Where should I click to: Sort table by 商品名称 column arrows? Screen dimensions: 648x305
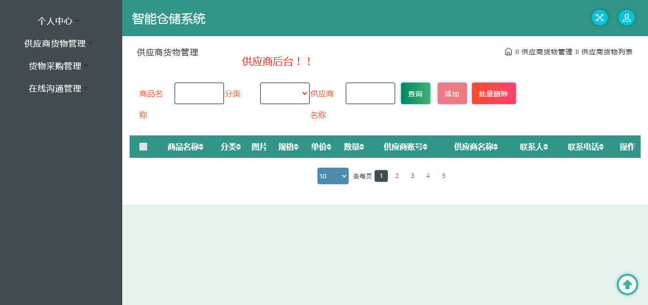click(x=201, y=147)
